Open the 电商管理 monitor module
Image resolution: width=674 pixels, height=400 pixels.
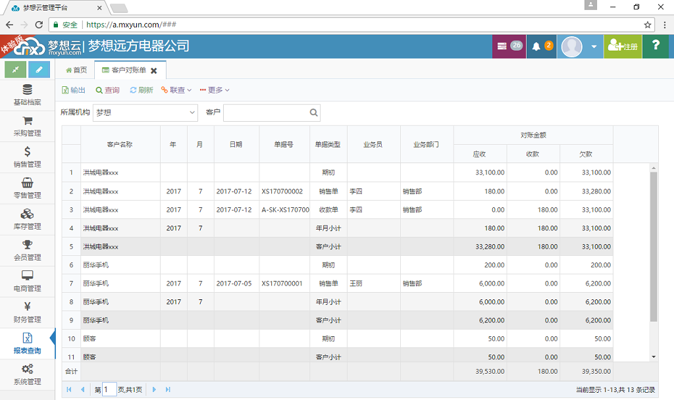point(27,282)
